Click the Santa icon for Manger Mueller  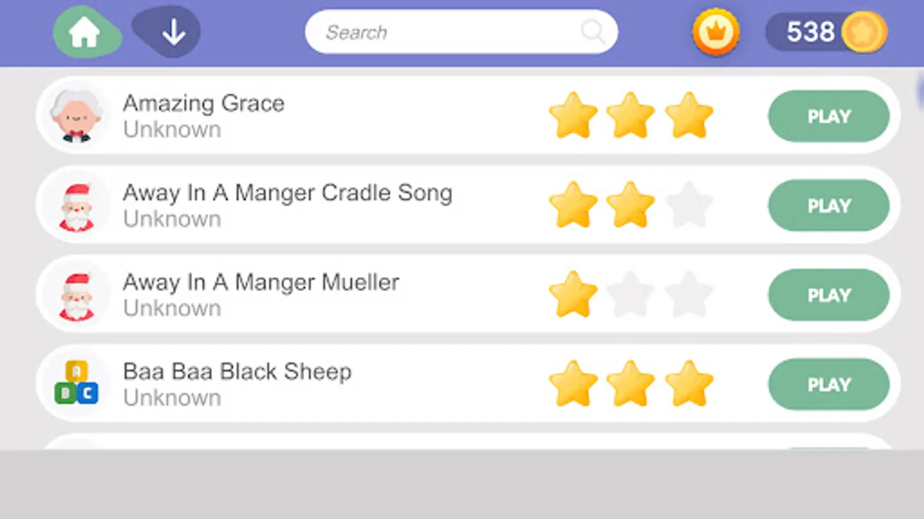(x=76, y=296)
